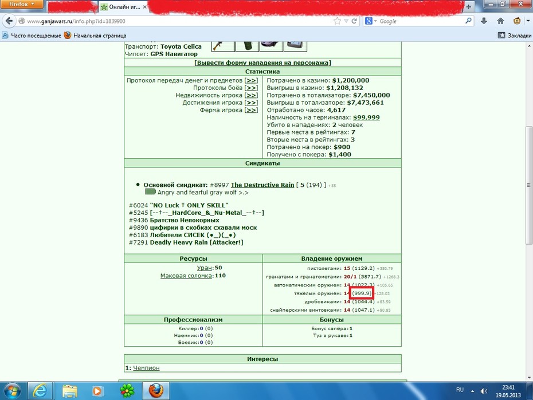Close the 'Онлайн иг...' tab
The image size is (533, 400).
click(x=144, y=7)
